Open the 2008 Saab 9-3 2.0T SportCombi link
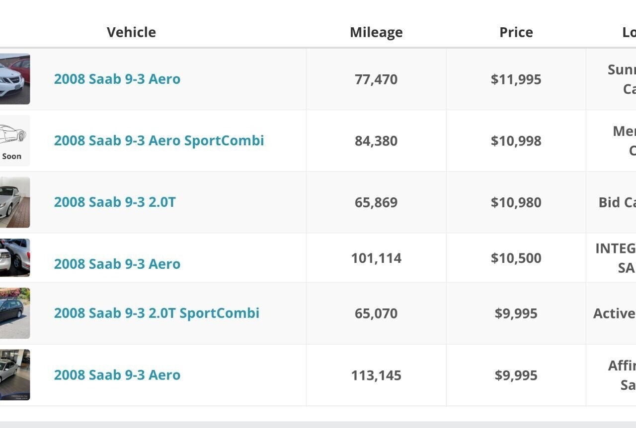 157,313
